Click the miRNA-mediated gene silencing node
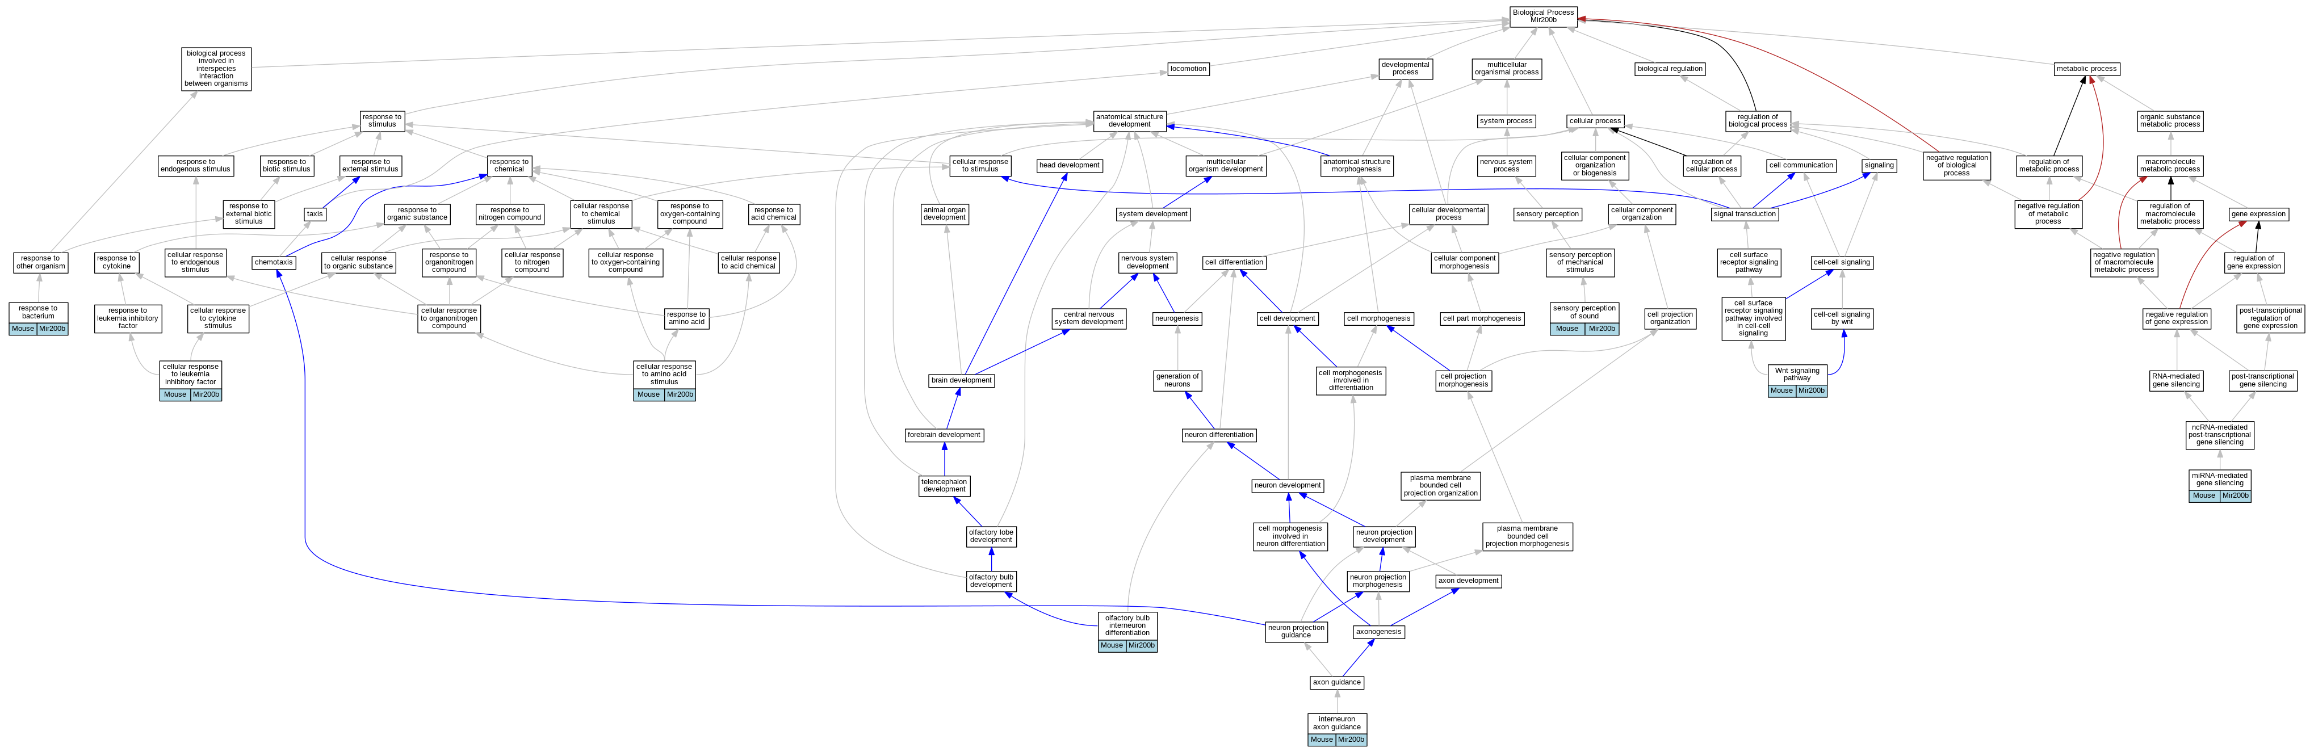This screenshot has width=2314, height=752. click(x=2219, y=480)
